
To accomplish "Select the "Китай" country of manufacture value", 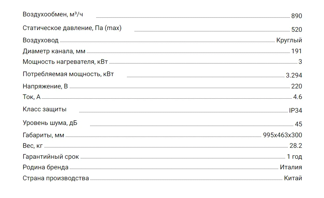I will click(293, 178).
